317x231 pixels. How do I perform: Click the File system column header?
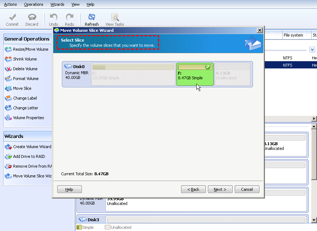pyautogui.click(x=296, y=35)
